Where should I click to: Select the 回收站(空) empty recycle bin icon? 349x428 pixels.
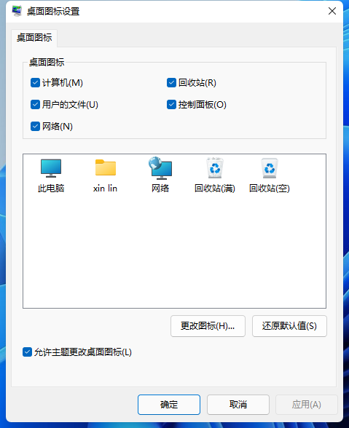270,168
